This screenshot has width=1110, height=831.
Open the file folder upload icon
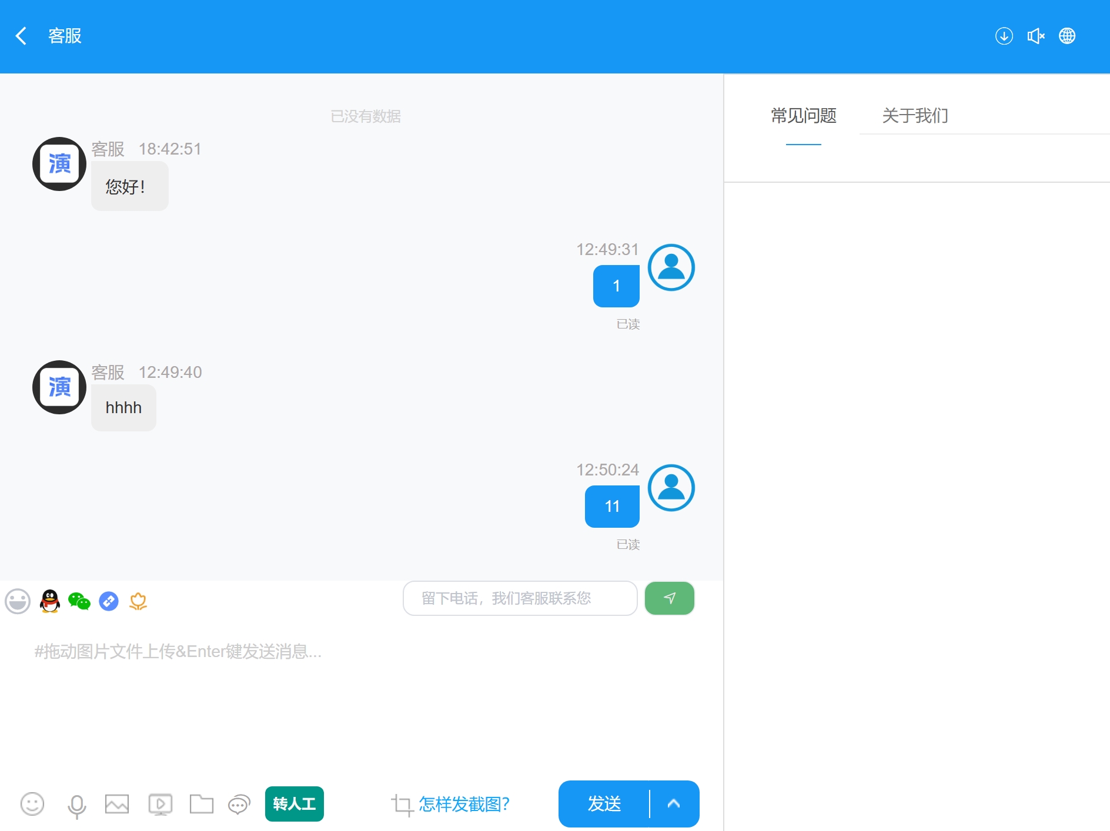tap(202, 804)
